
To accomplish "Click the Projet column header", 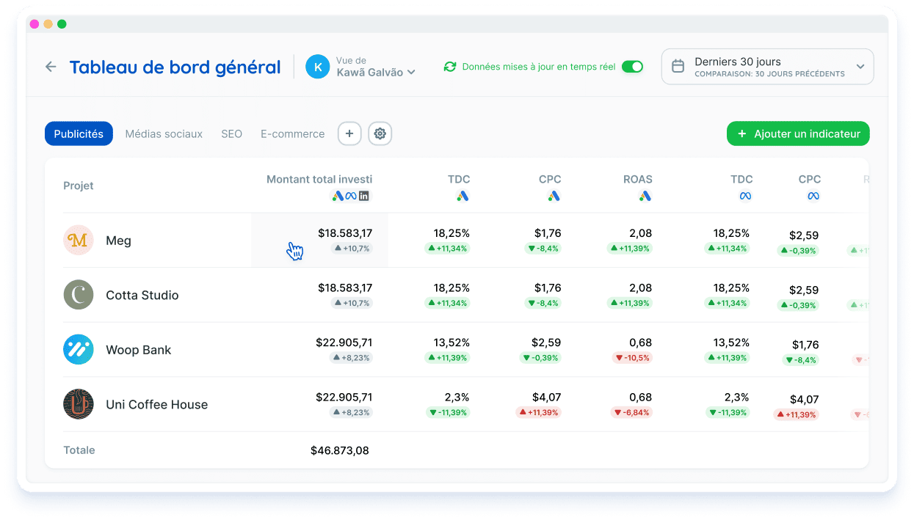I will (79, 186).
